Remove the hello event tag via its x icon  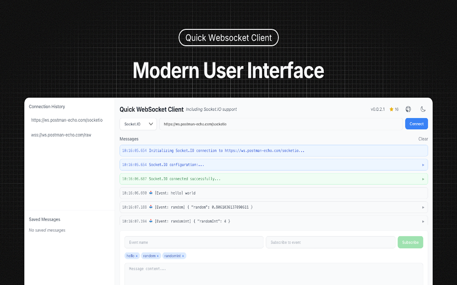137,255
